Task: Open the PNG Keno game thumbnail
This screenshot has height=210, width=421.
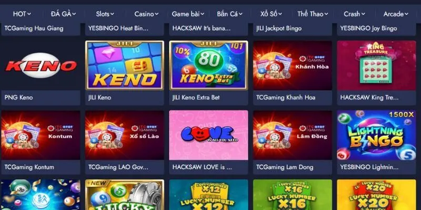Action: (41, 65)
